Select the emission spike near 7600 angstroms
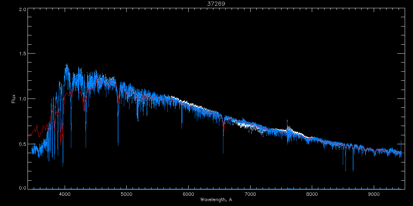 (287, 121)
